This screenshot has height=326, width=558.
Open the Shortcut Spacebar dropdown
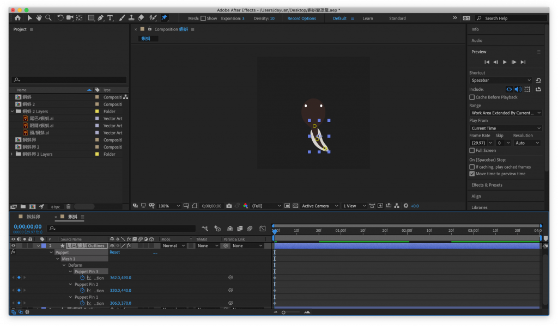point(501,81)
